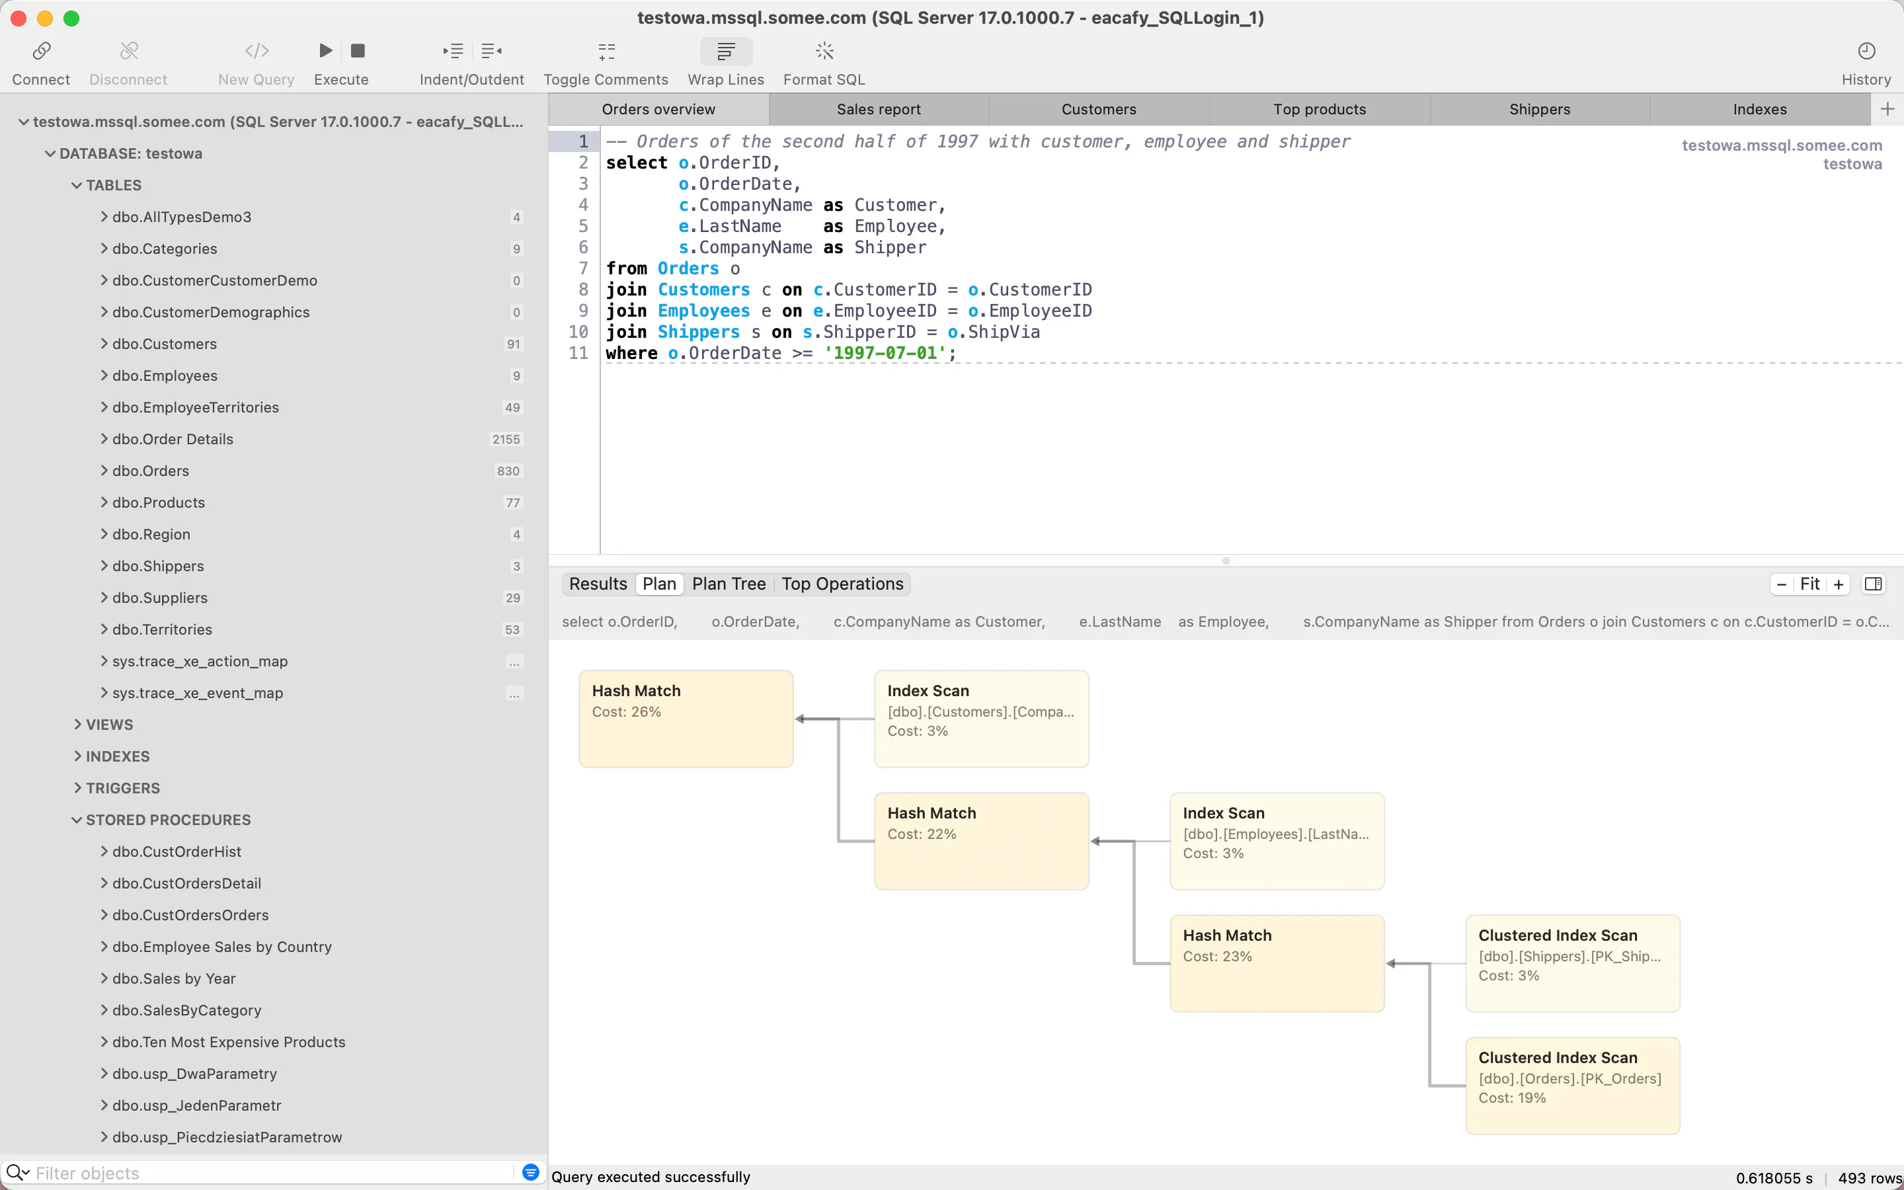Select the Plan view segment
Image resolution: width=1904 pixels, height=1190 pixels.
(659, 584)
